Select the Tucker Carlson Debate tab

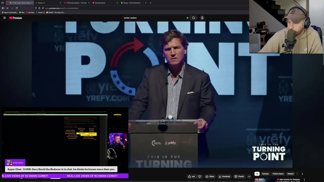19,3
